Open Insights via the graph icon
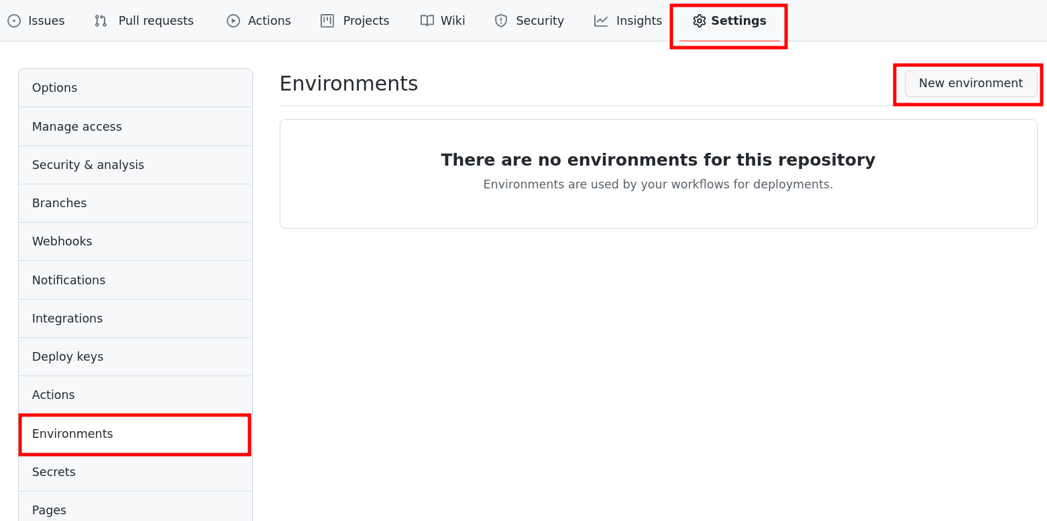The image size is (1047, 521). point(600,20)
